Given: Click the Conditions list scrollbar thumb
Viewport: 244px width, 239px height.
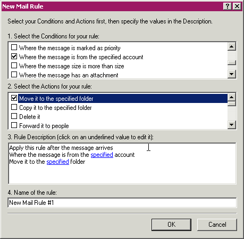Looking at the screenshot, I should (231, 62).
